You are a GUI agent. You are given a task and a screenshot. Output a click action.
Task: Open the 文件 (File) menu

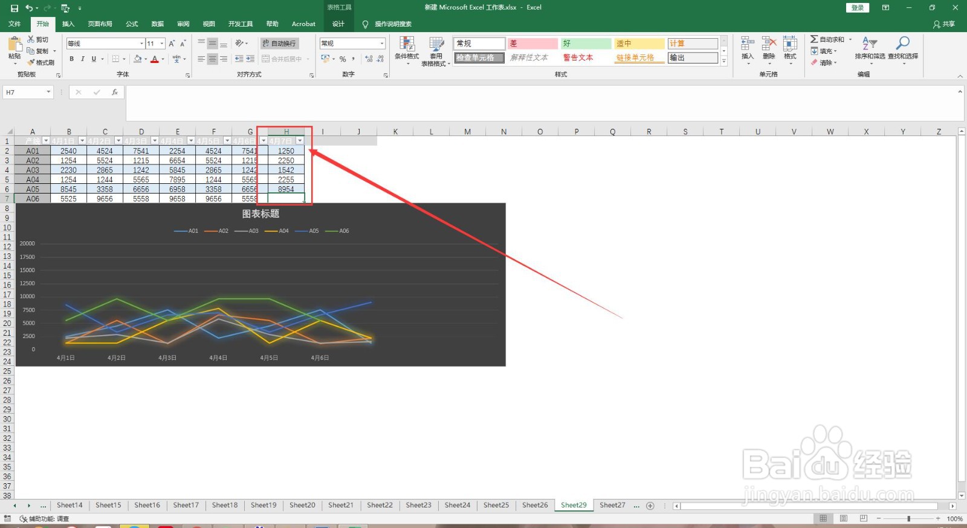tap(15, 24)
